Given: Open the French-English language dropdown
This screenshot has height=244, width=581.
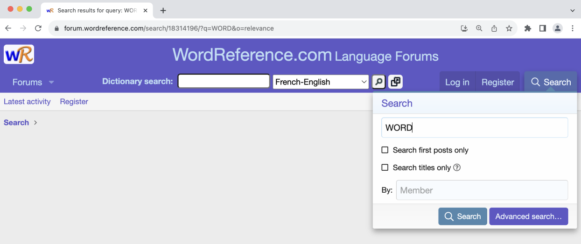Looking at the screenshot, I should pyautogui.click(x=320, y=82).
